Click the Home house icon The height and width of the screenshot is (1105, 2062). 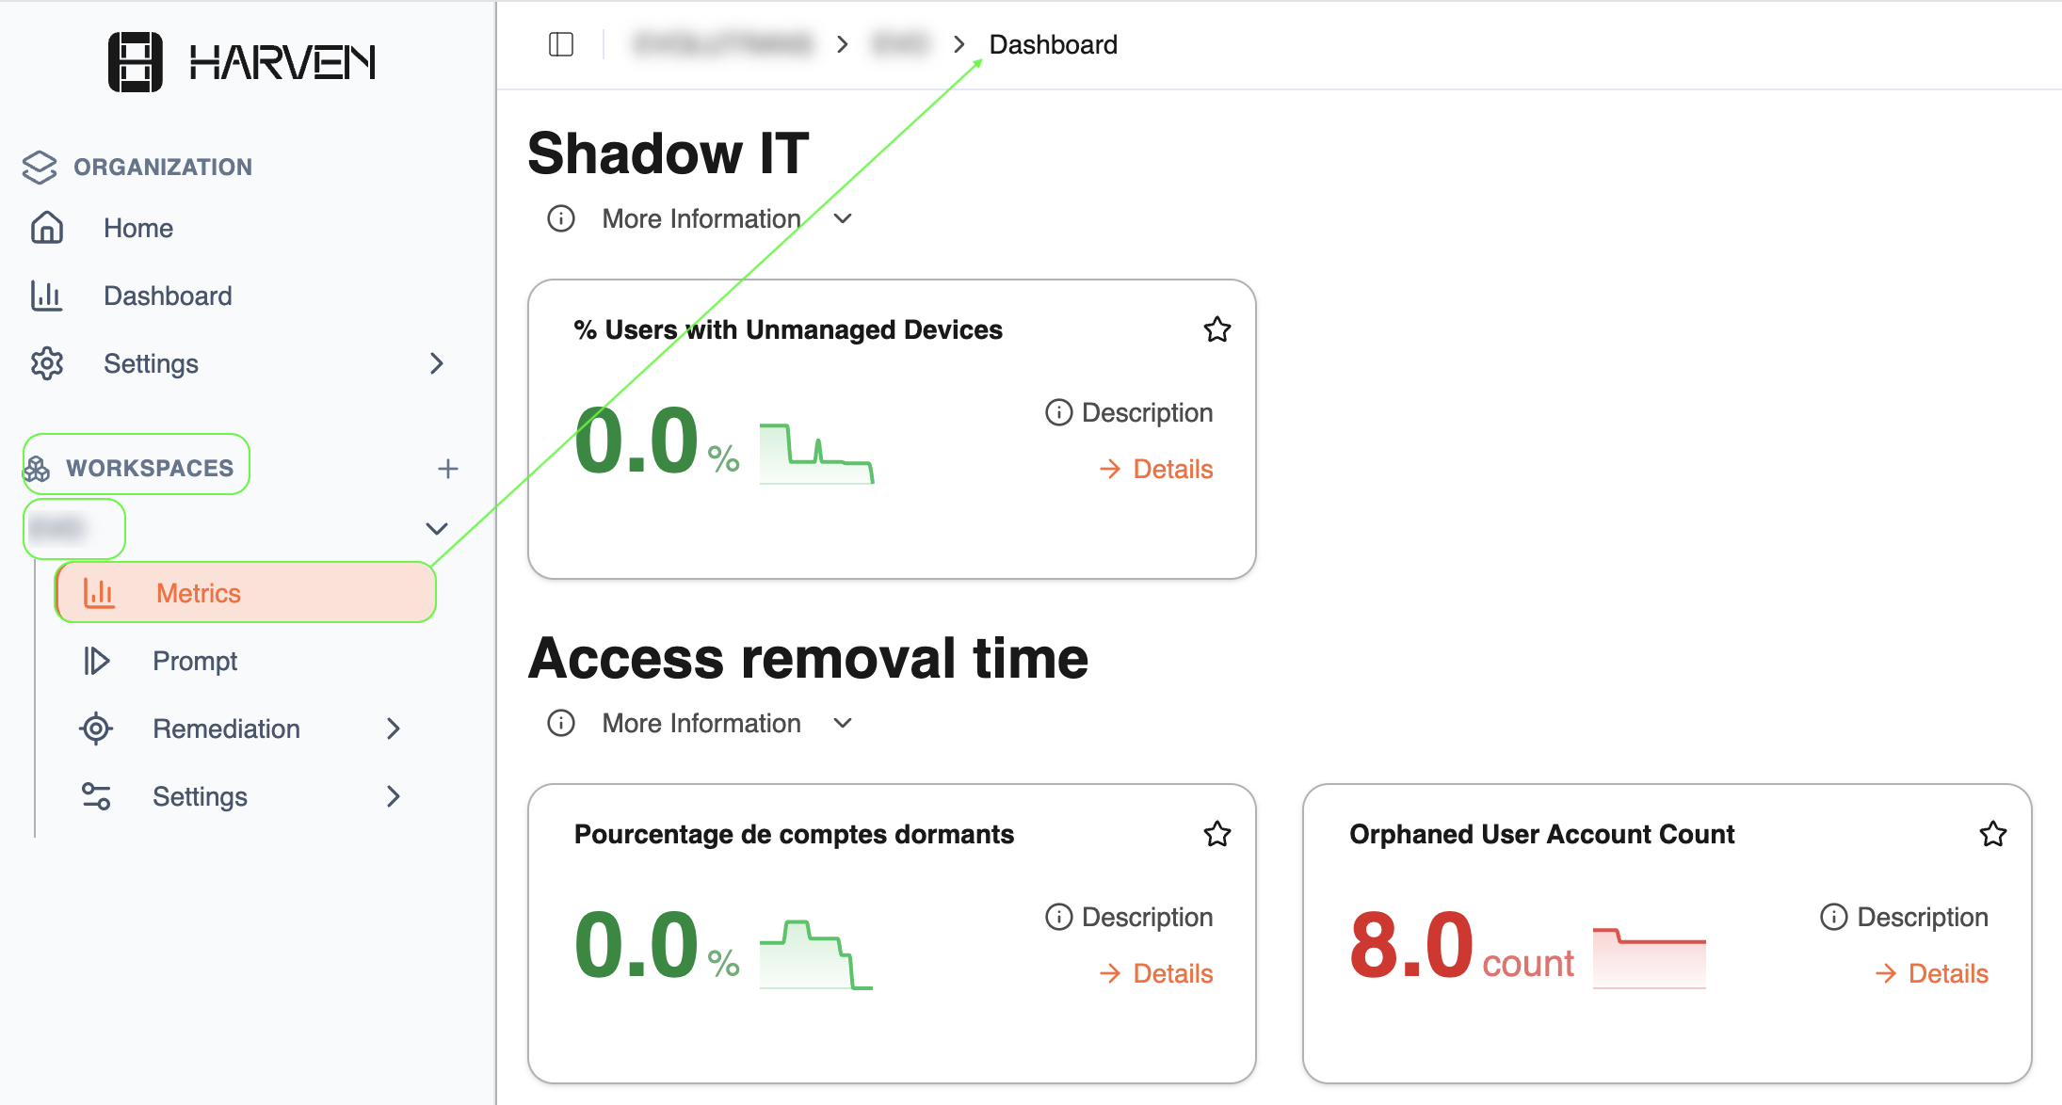coord(47,228)
